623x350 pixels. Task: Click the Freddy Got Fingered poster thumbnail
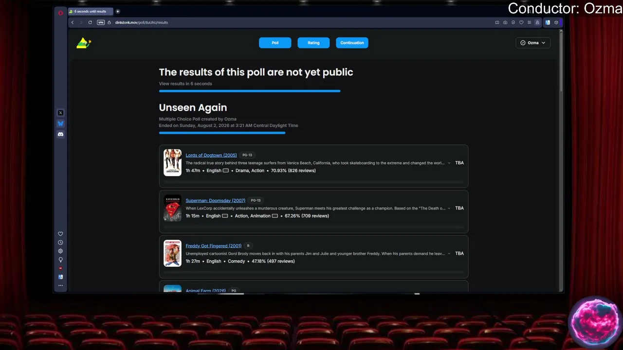tap(172, 253)
